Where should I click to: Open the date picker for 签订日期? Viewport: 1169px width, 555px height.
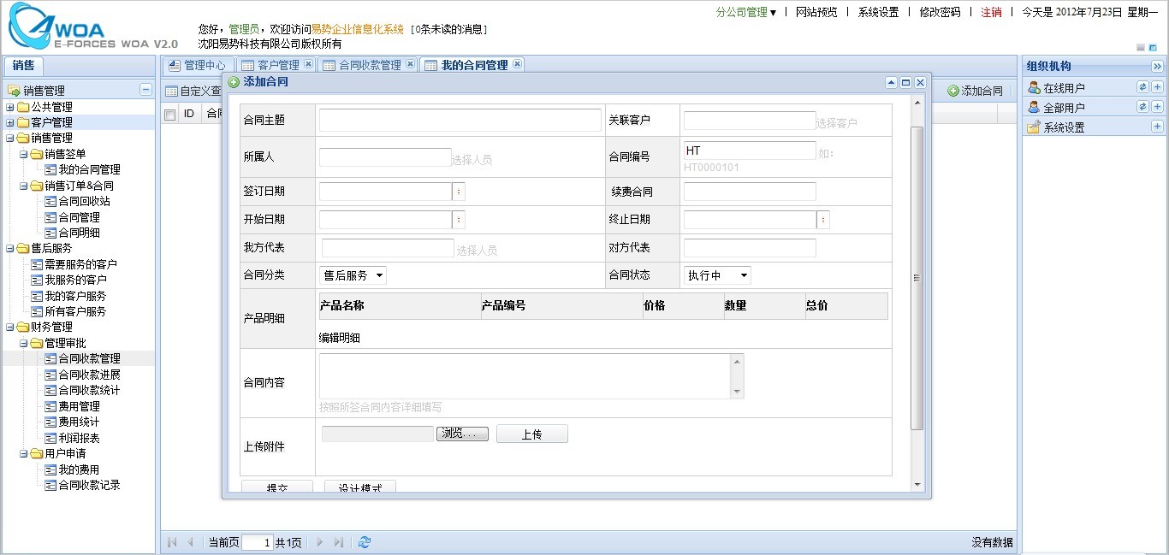pos(459,191)
